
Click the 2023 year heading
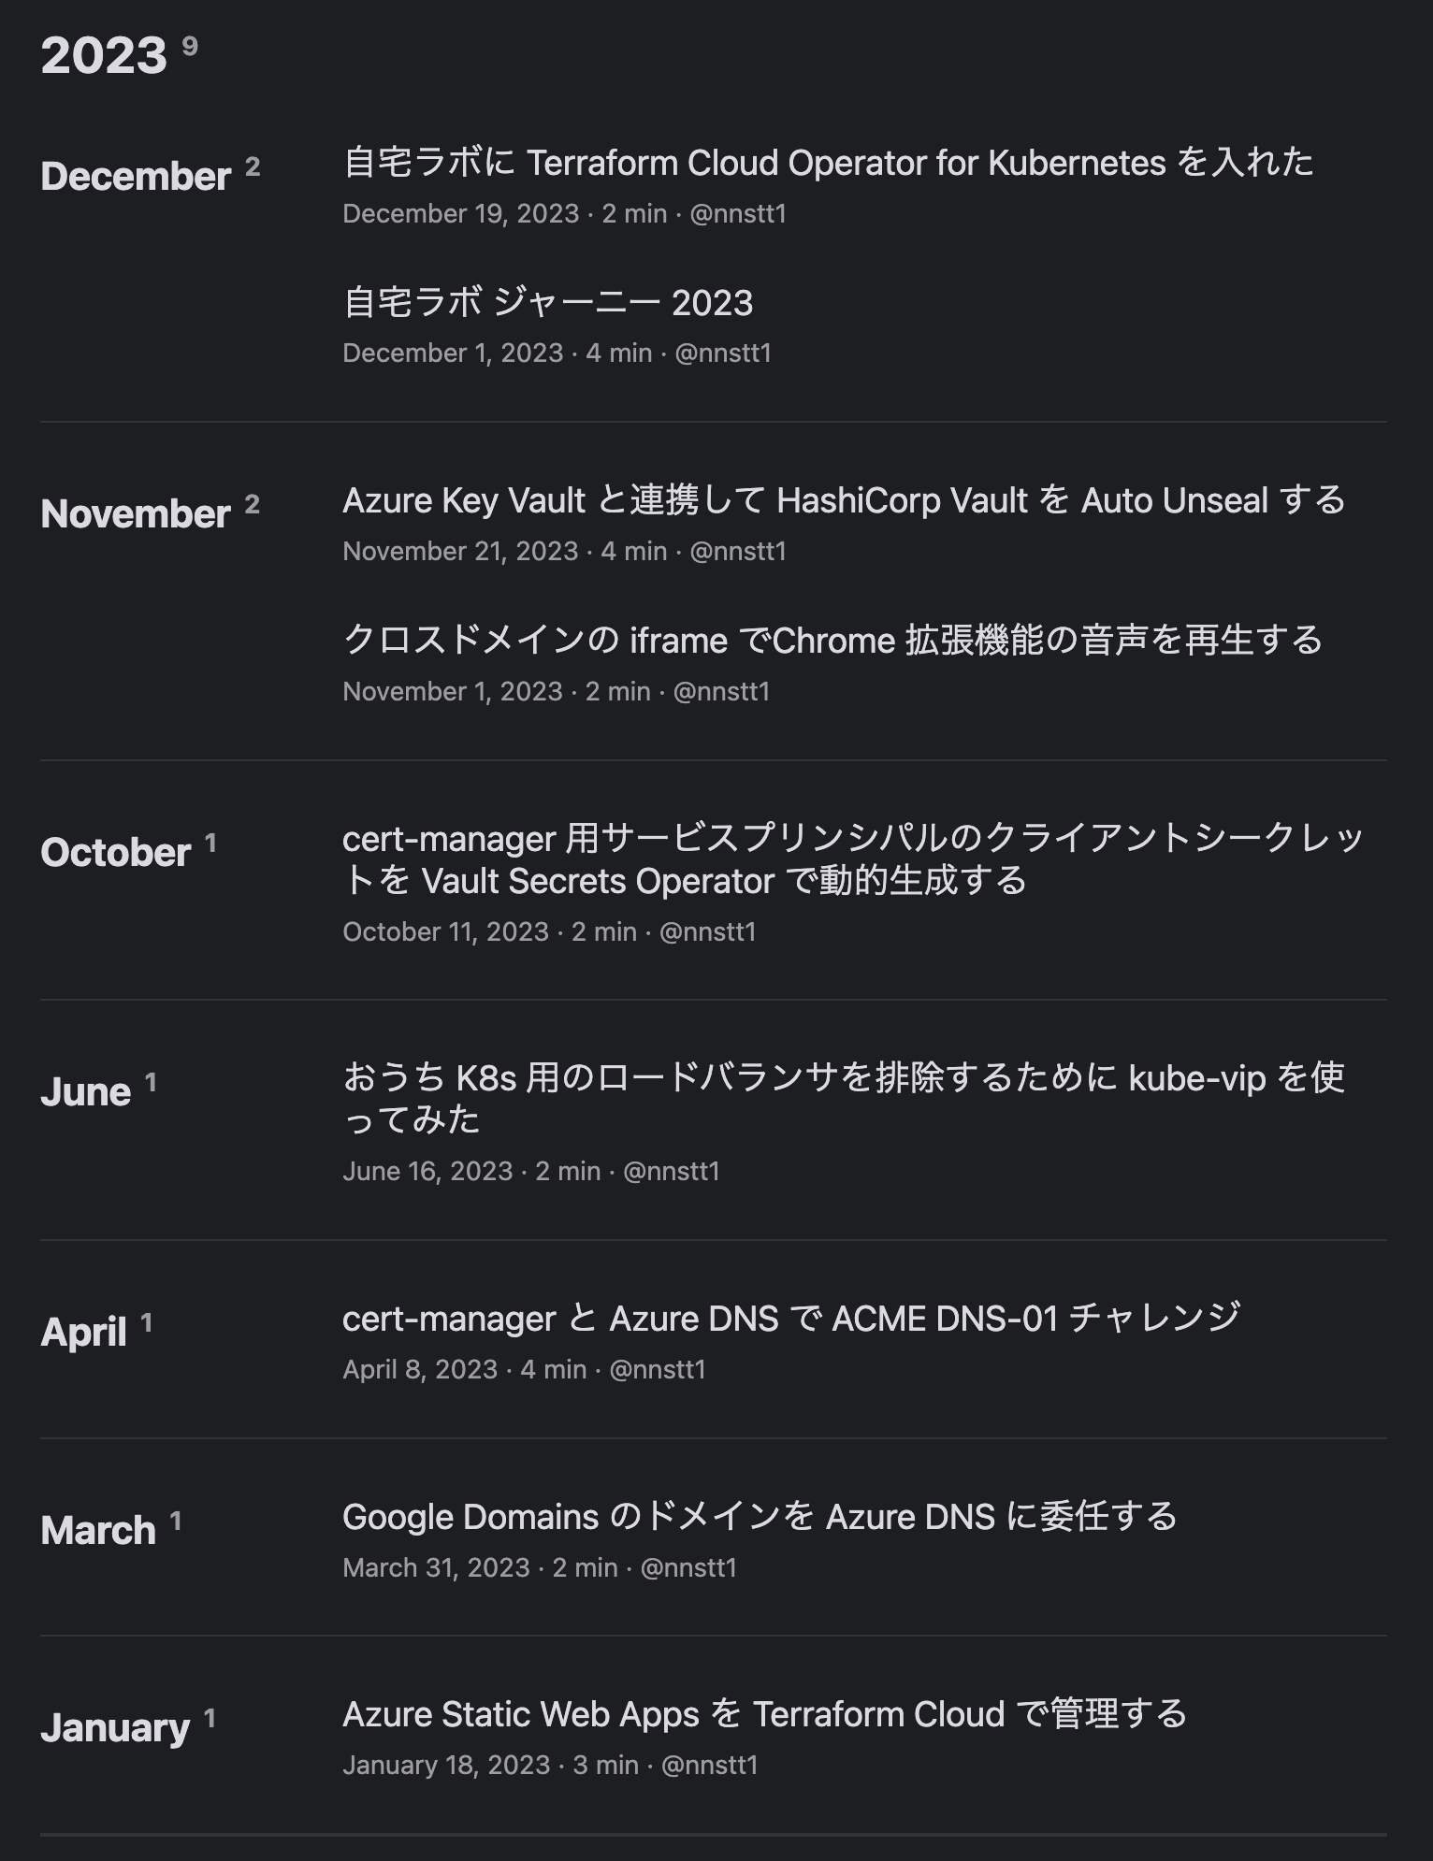pos(104,56)
